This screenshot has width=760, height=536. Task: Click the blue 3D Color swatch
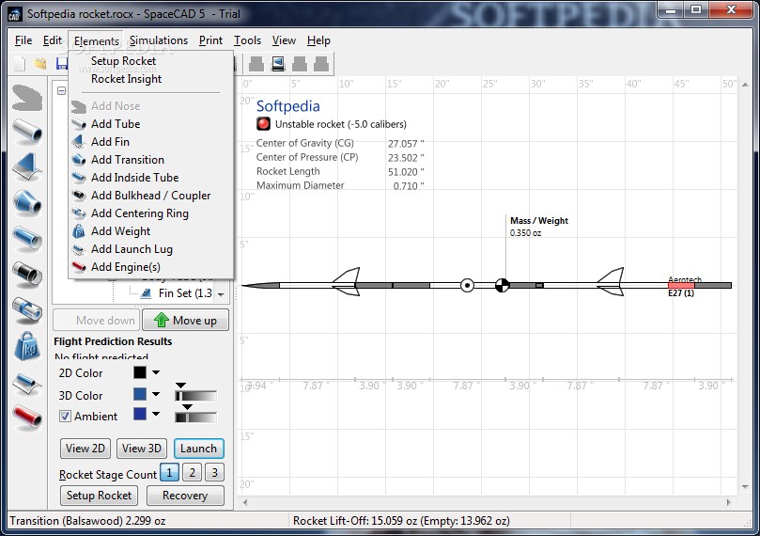pyautogui.click(x=140, y=394)
